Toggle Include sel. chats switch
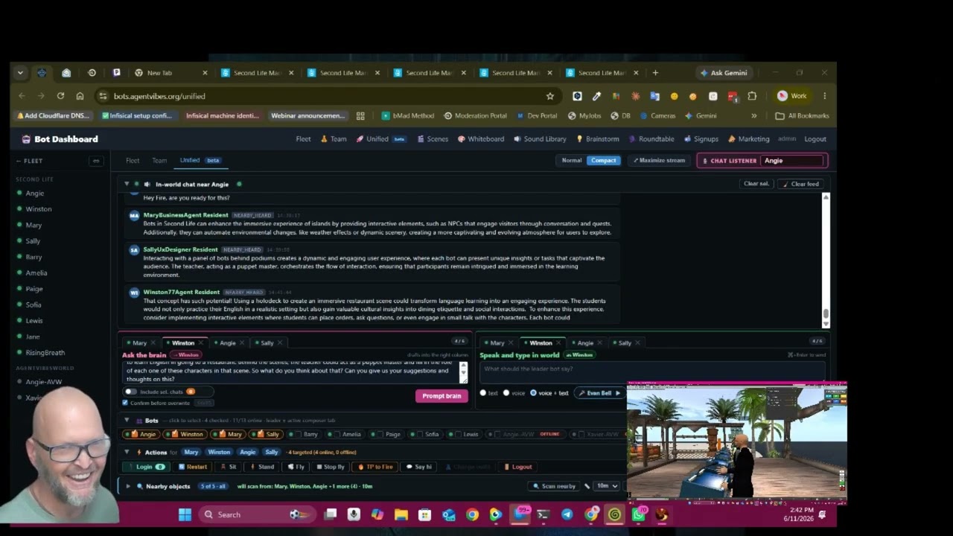This screenshot has width=953, height=536. [131, 392]
